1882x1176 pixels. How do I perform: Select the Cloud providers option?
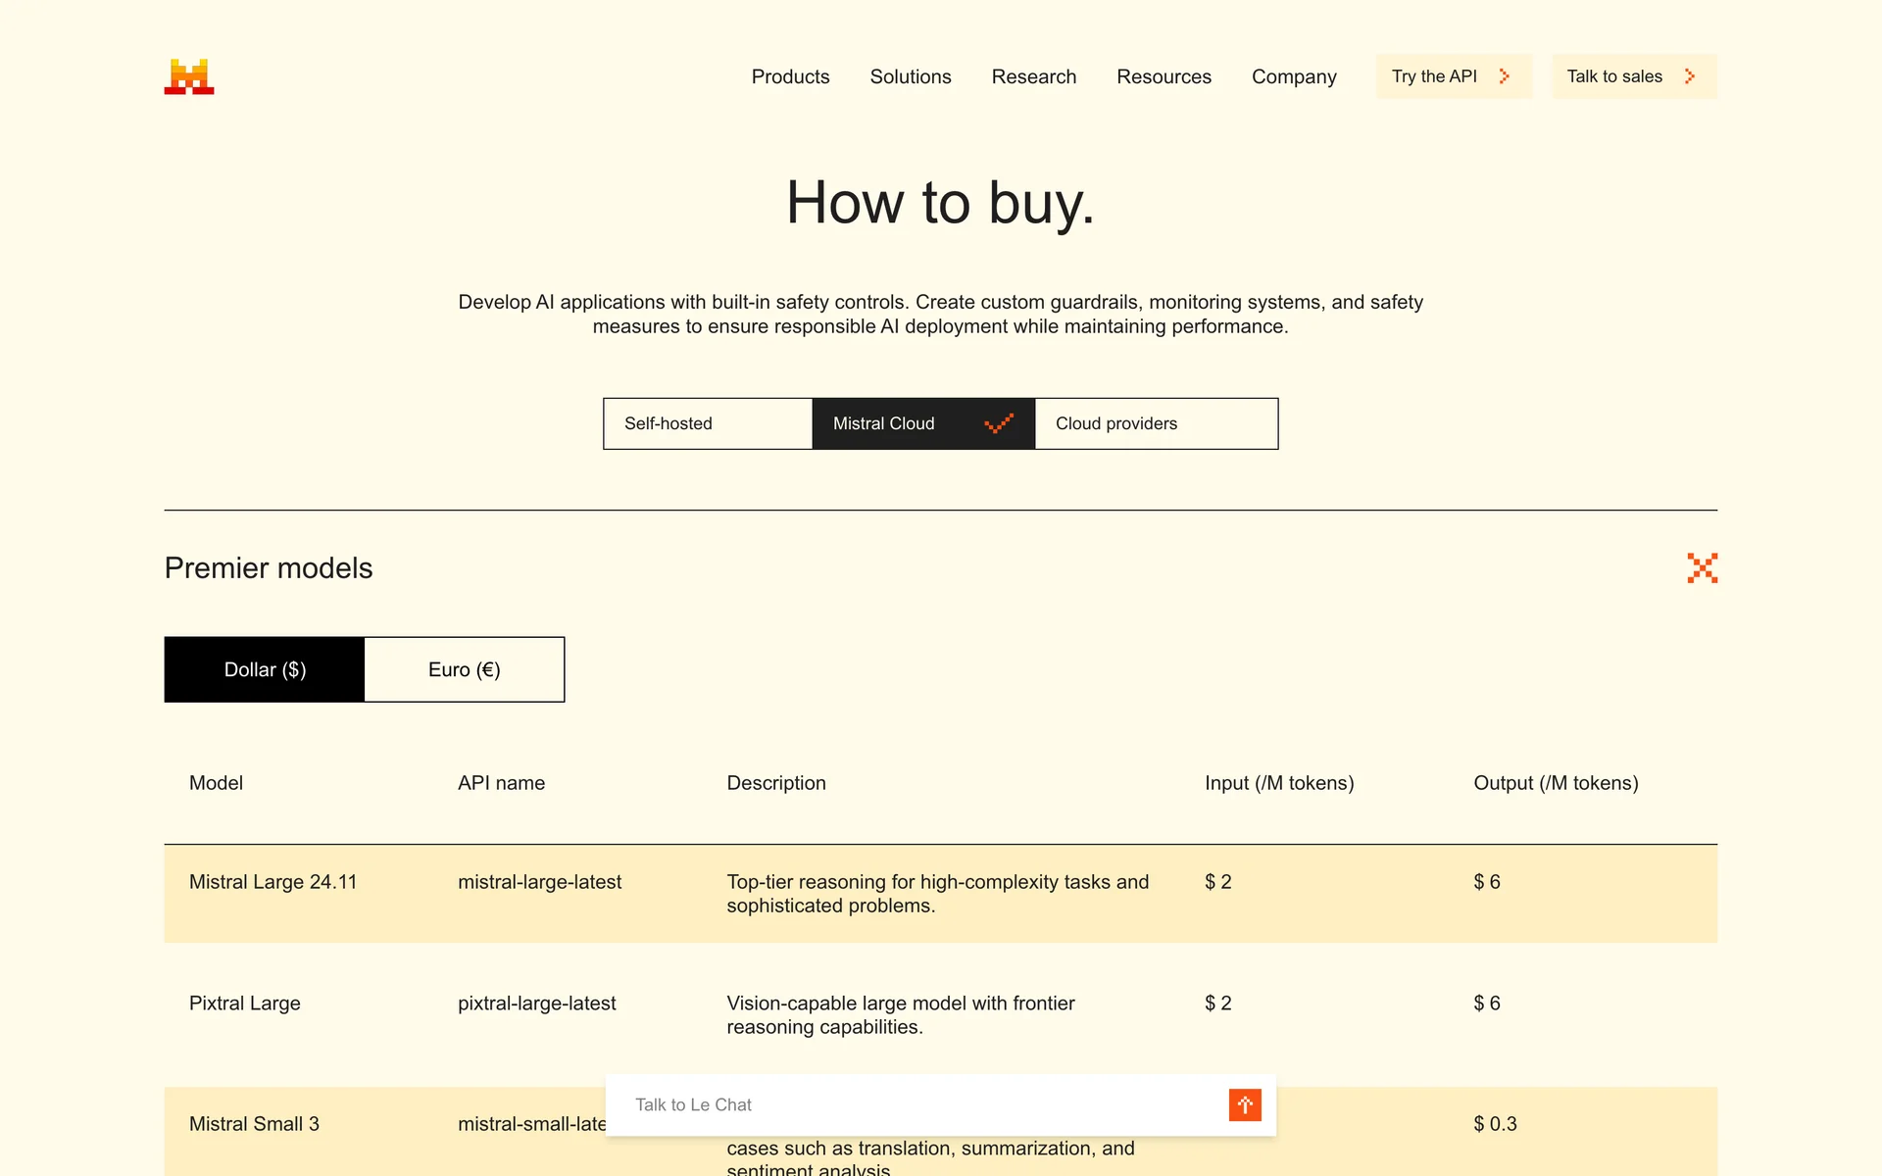click(1157, 423)
